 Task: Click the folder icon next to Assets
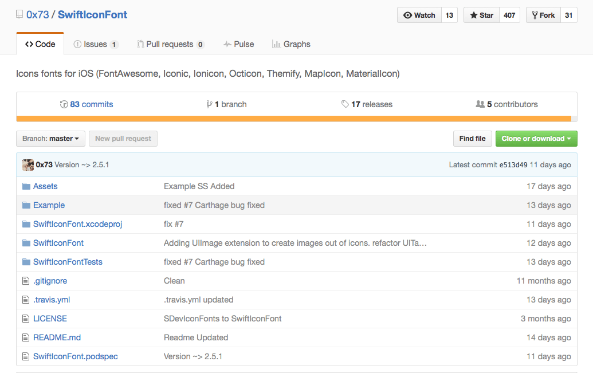click(x=26, y=186)
